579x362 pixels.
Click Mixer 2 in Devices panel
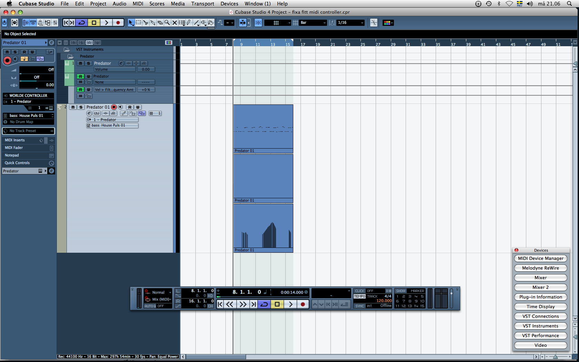tap(540, 287)
